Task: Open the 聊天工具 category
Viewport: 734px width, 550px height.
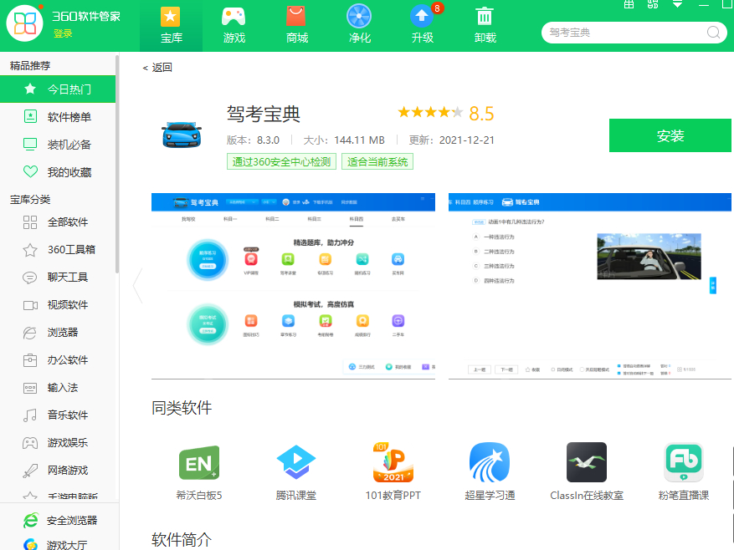Action: pyautogui.click(x=58, y=278)
